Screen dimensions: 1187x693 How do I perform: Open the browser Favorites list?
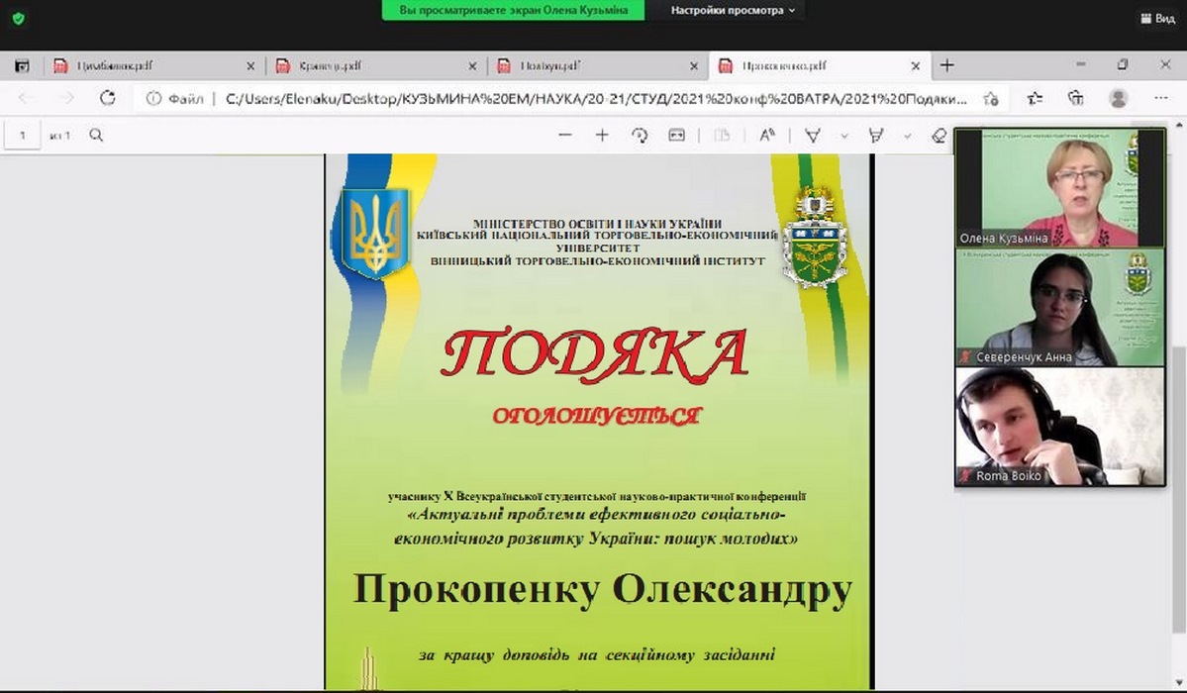coord(1035,98)
